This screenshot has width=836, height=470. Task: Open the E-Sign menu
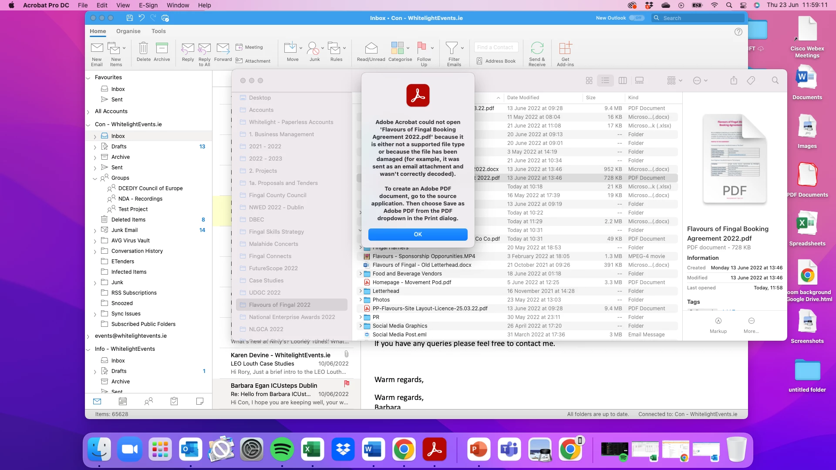(x=148, y=5)
